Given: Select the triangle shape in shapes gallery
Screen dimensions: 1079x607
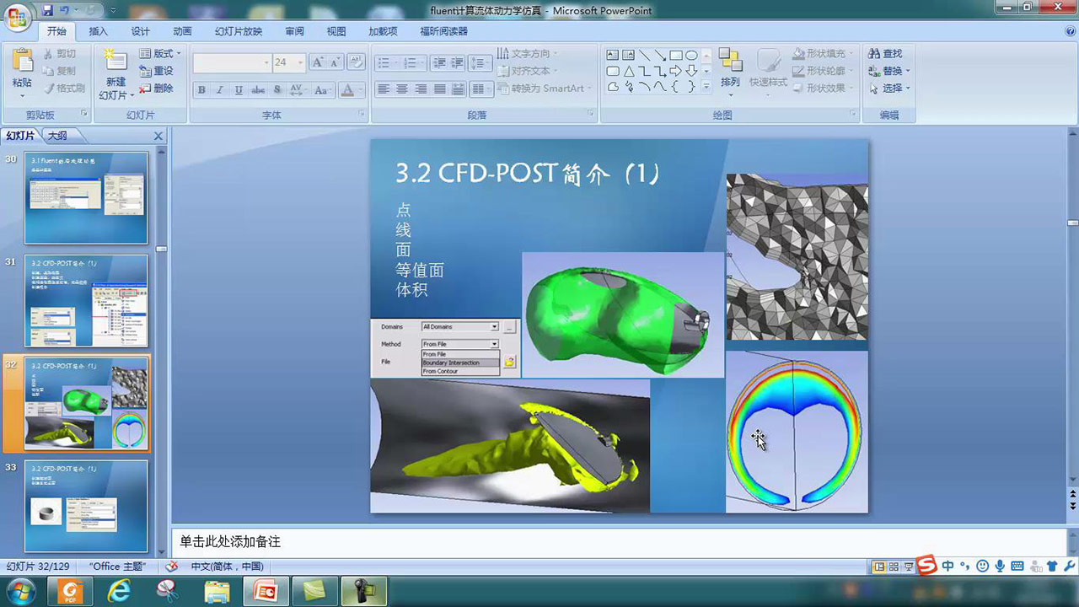Looking at the screenshot, I should point(629,72).
